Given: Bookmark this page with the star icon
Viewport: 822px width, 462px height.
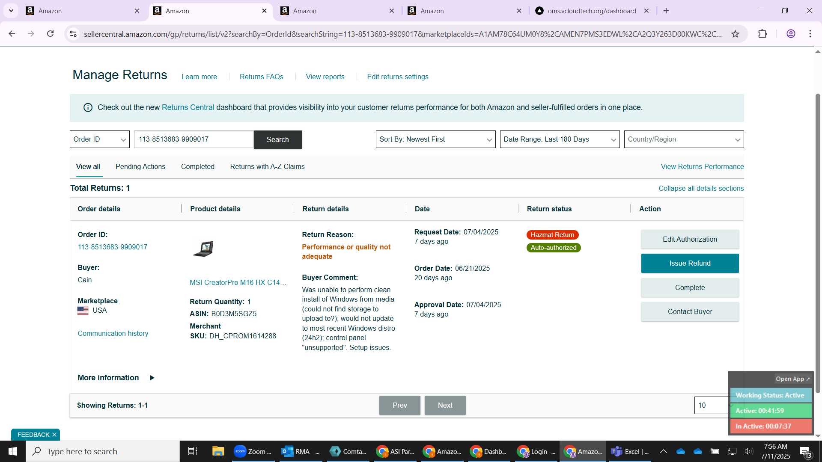Looking at the screenshot, I should [735, 34].
